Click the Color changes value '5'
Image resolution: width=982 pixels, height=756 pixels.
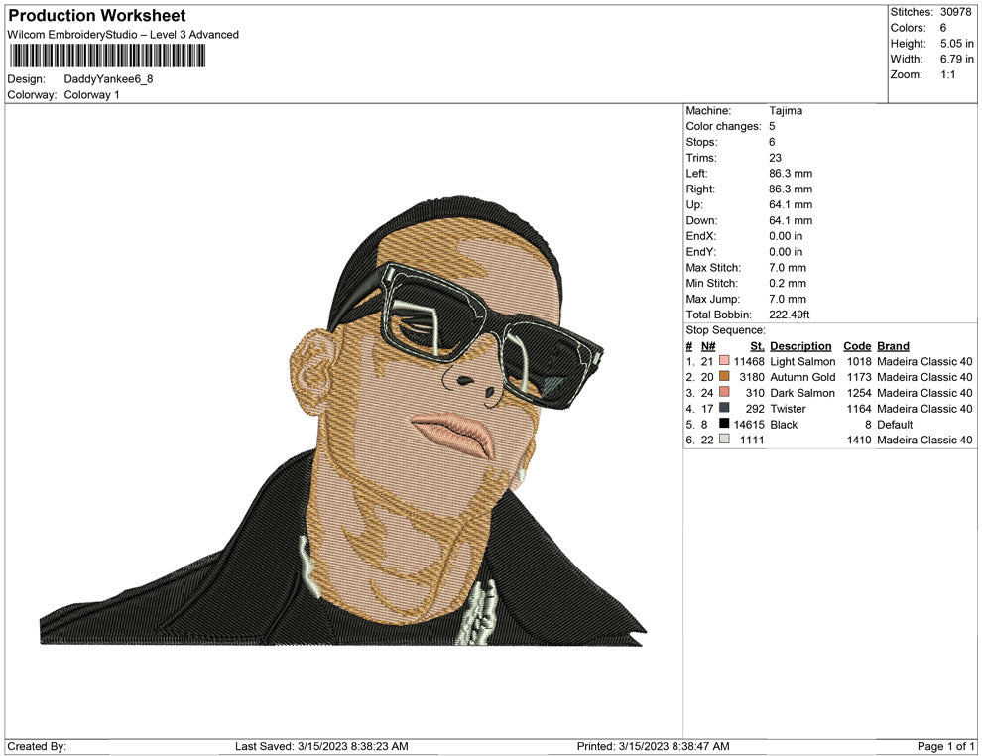click(x=772, y=127)
